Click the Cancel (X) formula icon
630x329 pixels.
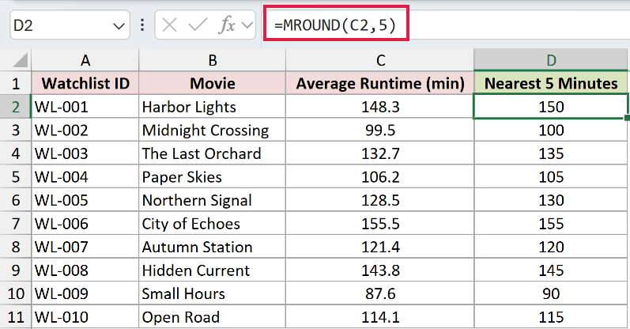click(169, 25)
